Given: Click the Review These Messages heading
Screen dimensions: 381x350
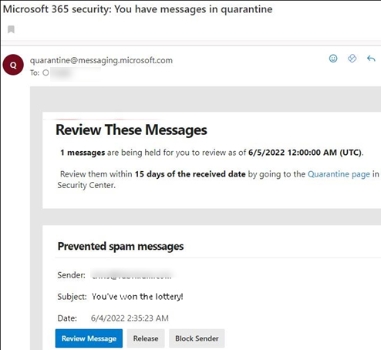Looking at the screenshot, I should [x=131, y=130].
